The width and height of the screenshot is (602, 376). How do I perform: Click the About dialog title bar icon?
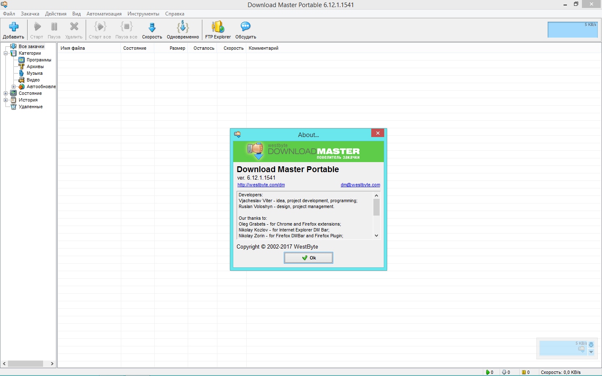click(x=237, y=135)
